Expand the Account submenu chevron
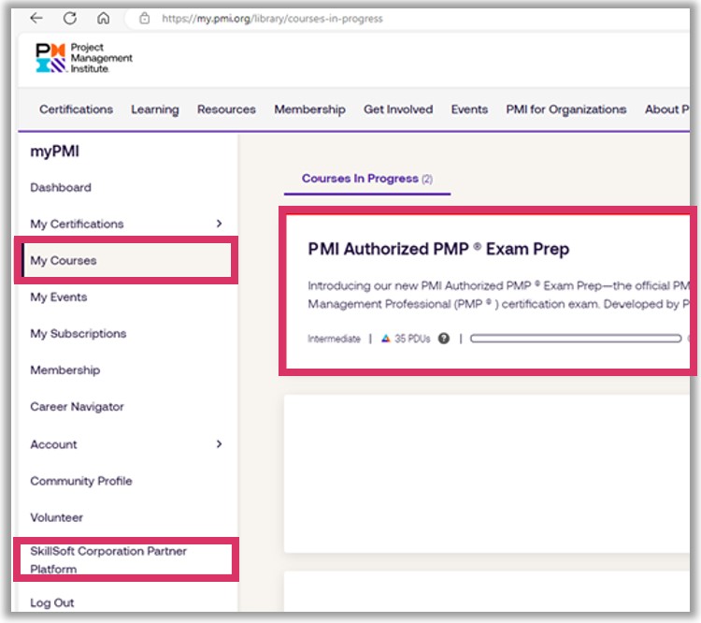Image resolution: width=701 pixels, height=623 pixels. point(220,444)
